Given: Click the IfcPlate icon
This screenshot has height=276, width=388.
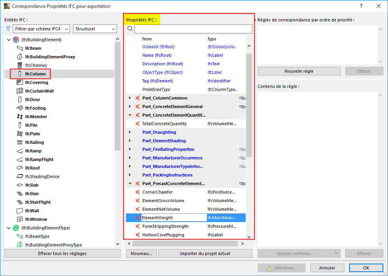Looking at the screenshot, I should pos(20,134).
